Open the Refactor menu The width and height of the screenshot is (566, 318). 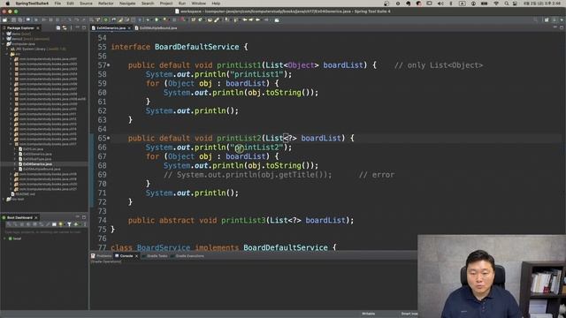(106, 4)
